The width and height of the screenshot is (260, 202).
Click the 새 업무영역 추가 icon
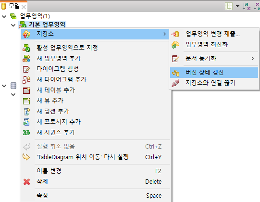(26, 58)
